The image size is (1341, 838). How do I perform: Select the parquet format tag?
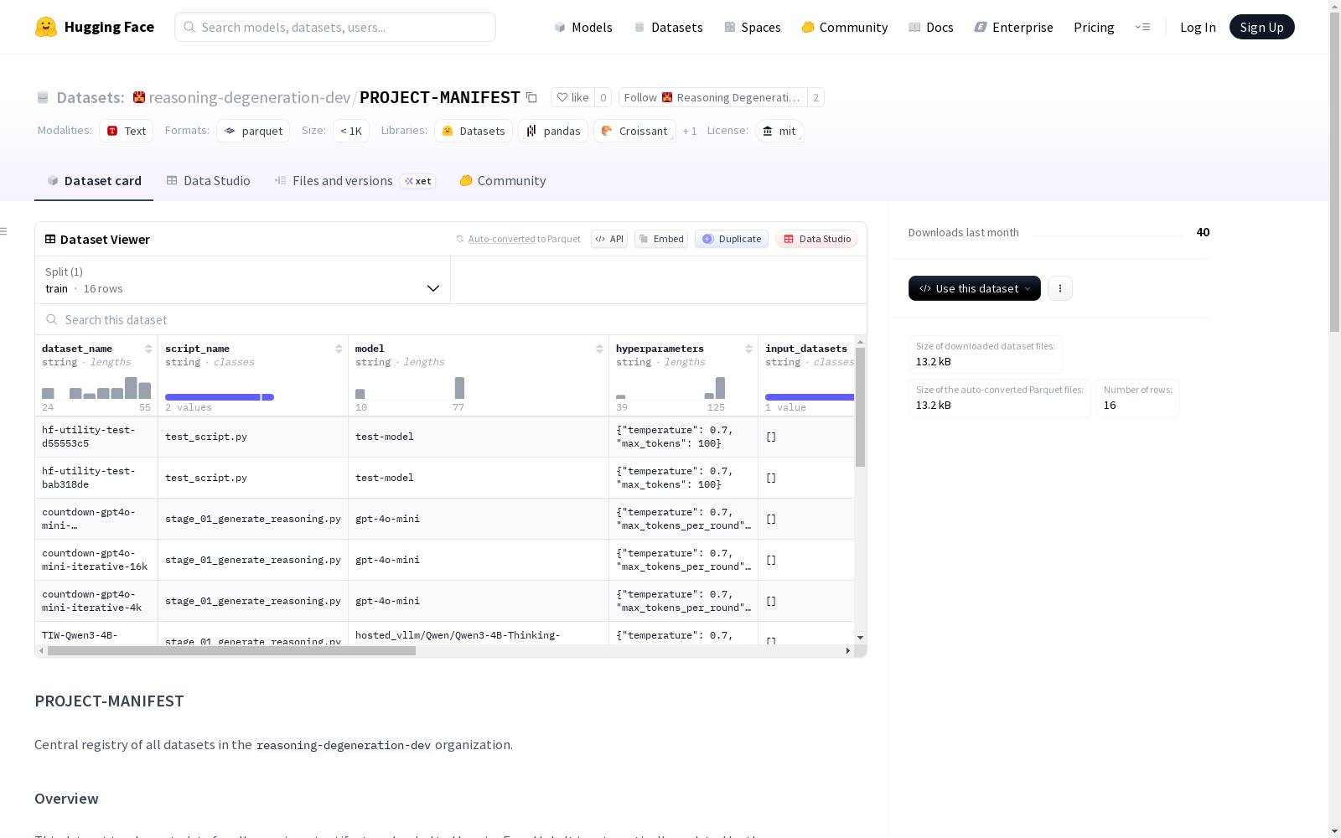click(253, 131)
